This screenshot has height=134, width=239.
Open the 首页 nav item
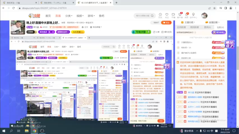[48, 16]
